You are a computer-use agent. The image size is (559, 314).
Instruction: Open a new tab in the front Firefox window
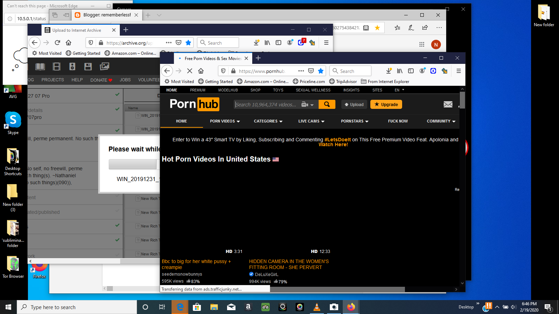(258, 58)
